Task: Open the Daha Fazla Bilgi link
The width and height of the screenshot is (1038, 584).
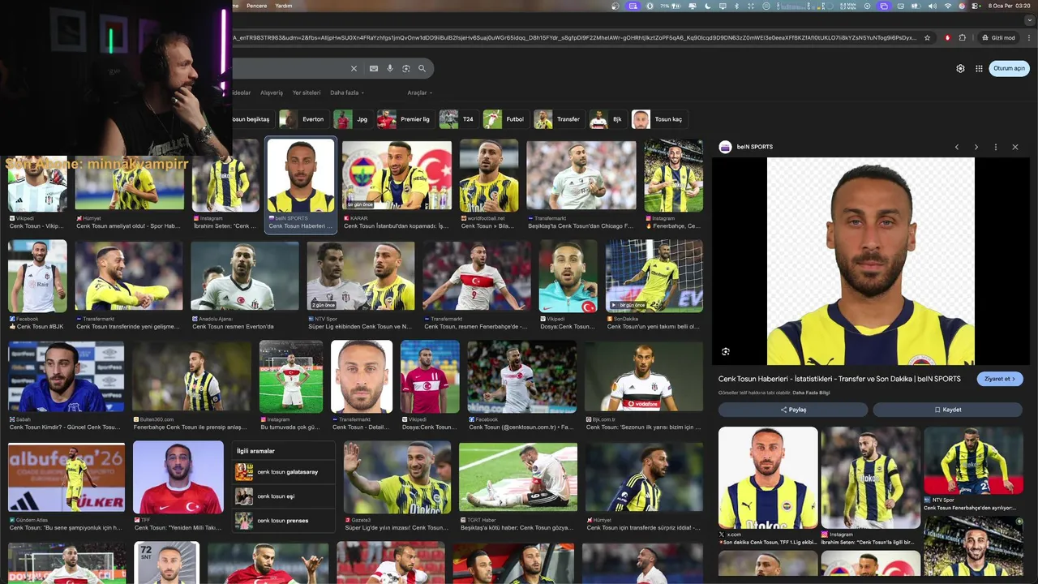Action: (x=811, y=393)
